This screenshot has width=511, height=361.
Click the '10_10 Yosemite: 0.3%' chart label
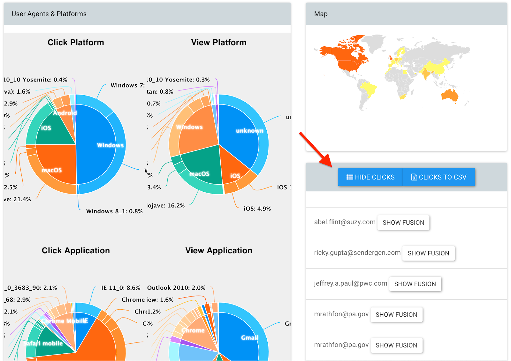[179, 80]
